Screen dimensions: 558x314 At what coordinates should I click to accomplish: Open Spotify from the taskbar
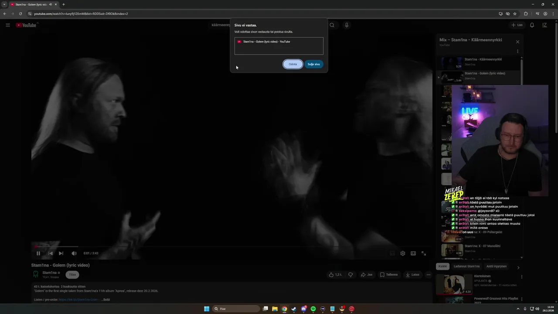click(313, 309)
